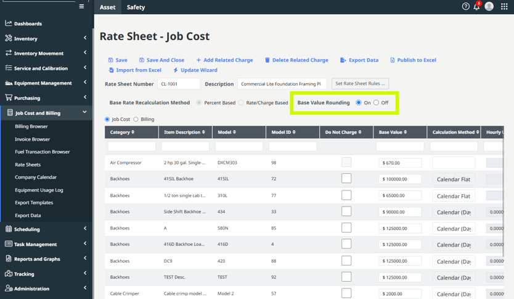Image resolution: width=514 pixels, height=299 pixels.
Task: Expand the Task Management chevron
Action: [85, 244]
